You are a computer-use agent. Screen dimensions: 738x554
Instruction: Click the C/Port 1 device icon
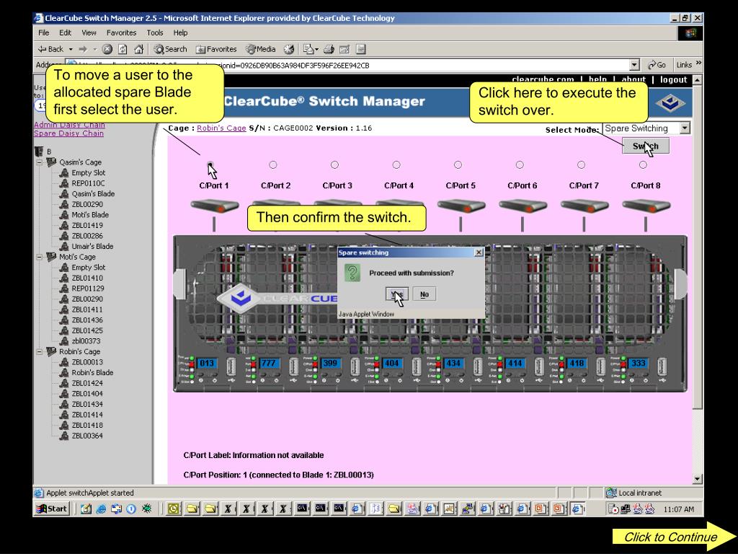[x=214, y=206]
